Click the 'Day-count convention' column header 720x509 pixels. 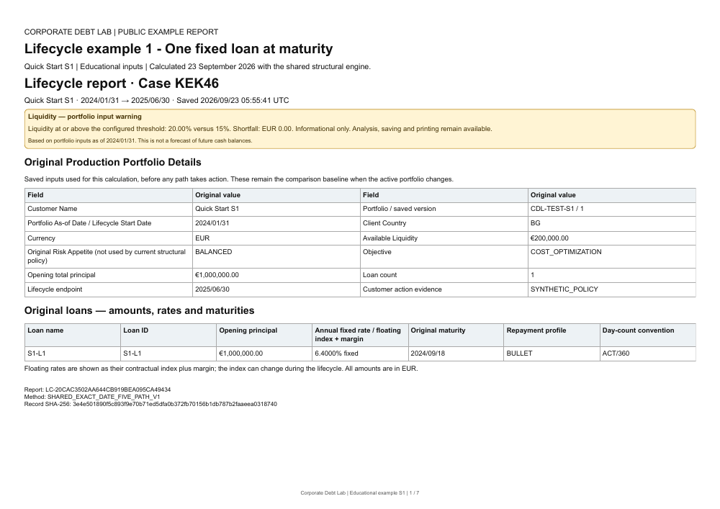[x=648, y=335]
